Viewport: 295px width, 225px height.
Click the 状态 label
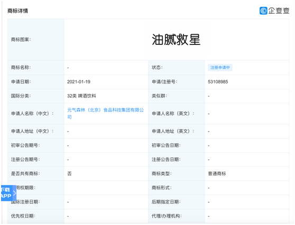pos(157,68)
